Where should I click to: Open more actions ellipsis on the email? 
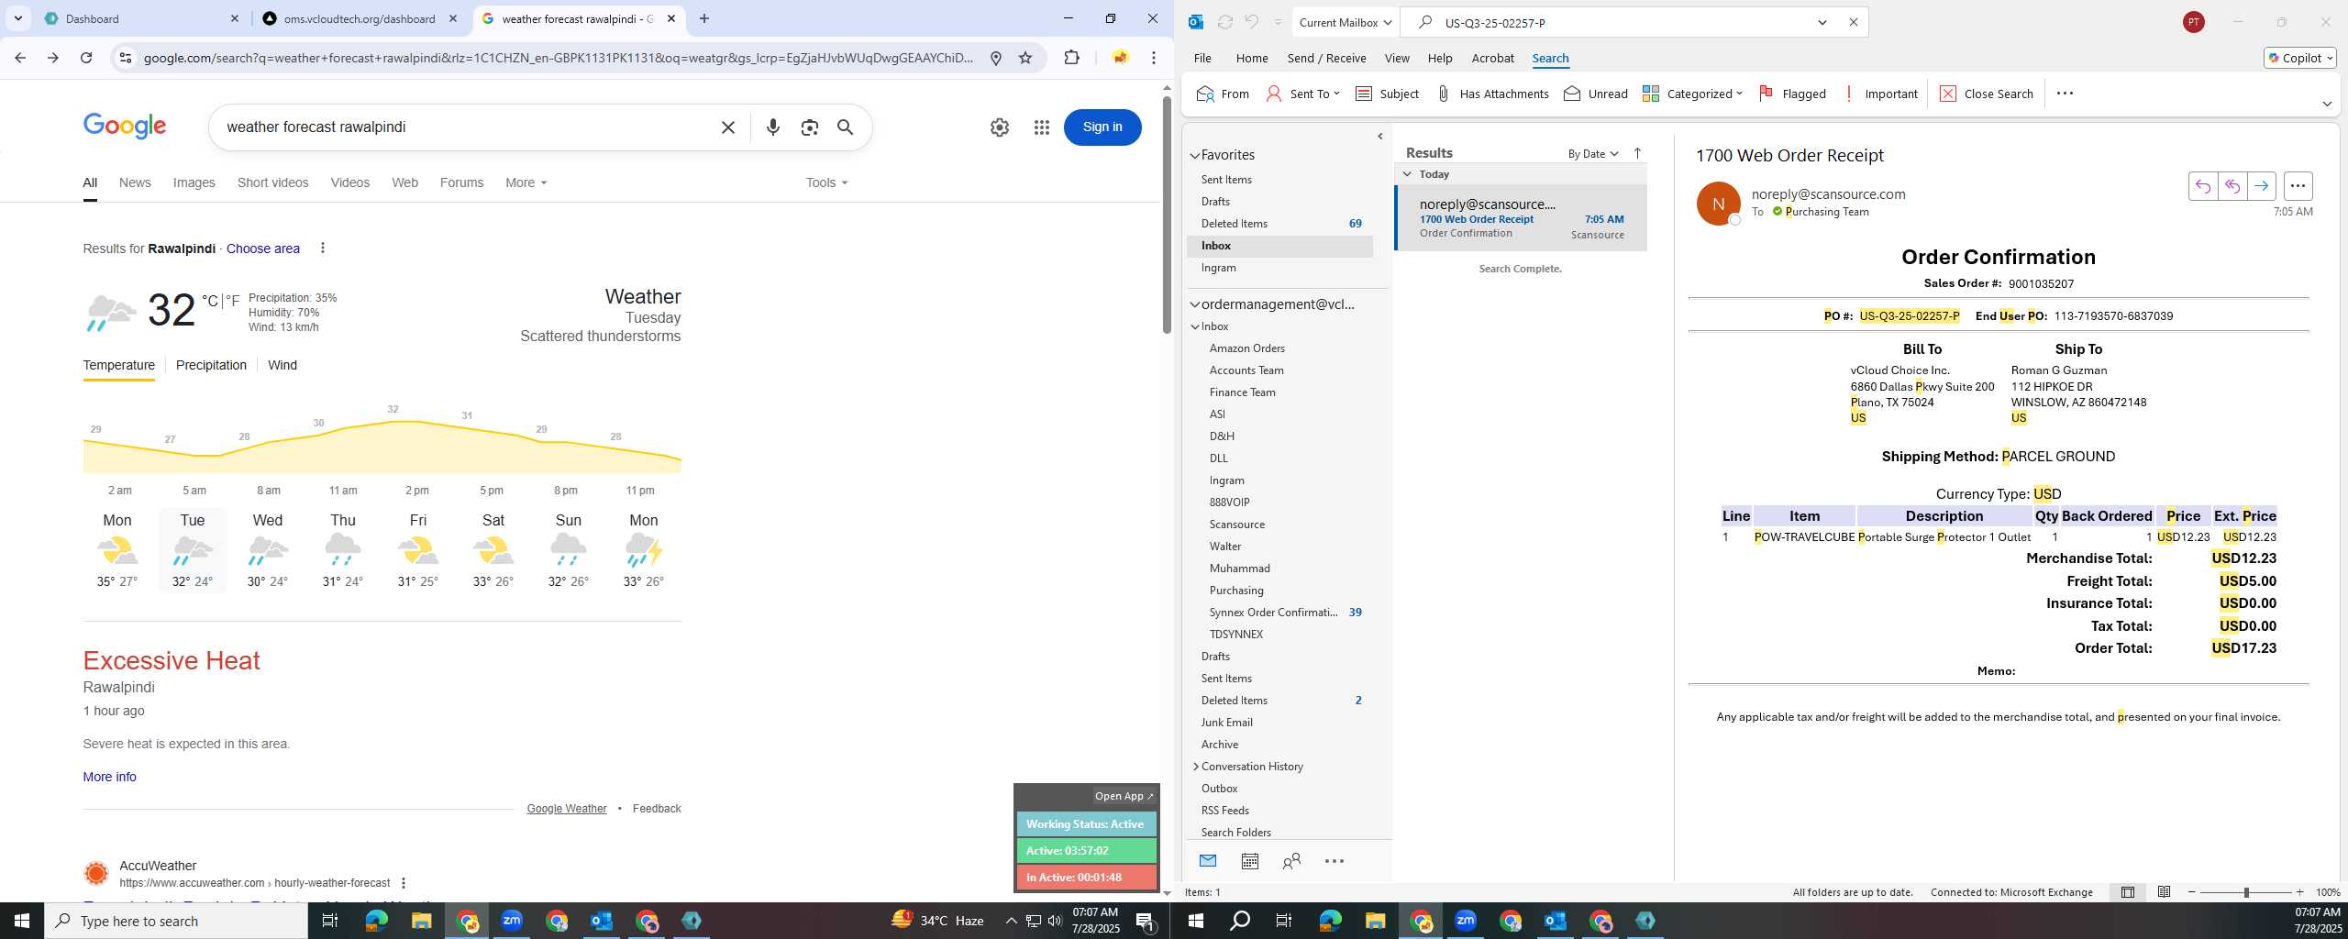pyautogui.click(x=2298, y=186)
